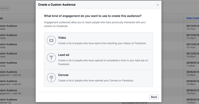
Task: Click date cell 06/10/2016 10:16pm
Action: tap(193, 37)
